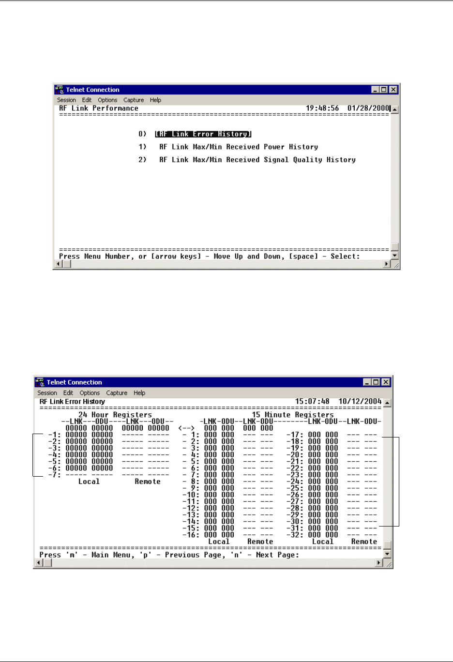Screen dimensions: 453x662
Task: Click the 15:07:48 time stamp
Action: (312, 402)
